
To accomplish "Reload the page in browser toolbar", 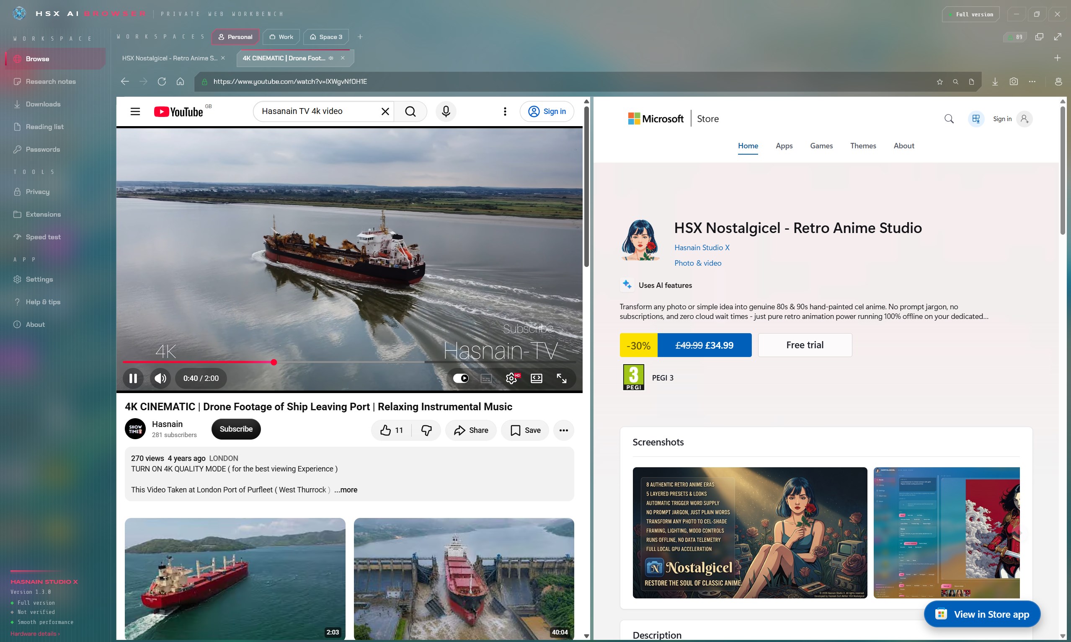I will [x=162, y=81].
